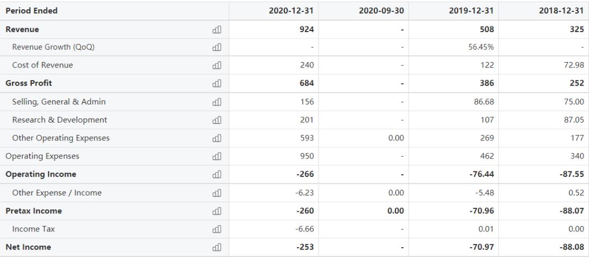Show chart for Other Expense / Income
589x257 pixels.
(x=217, y=193)
